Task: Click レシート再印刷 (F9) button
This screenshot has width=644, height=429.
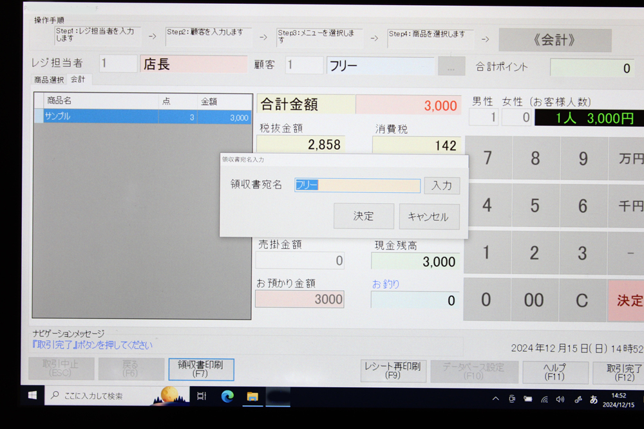Action: [393, 370]
